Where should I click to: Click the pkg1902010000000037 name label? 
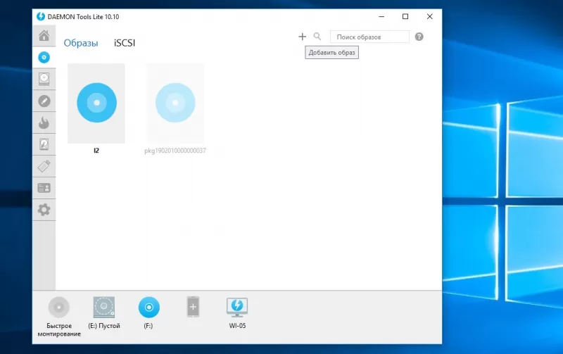point(175,151)
